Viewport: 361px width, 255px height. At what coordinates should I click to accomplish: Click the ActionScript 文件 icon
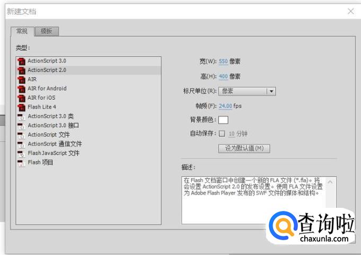tap(21, 135)
